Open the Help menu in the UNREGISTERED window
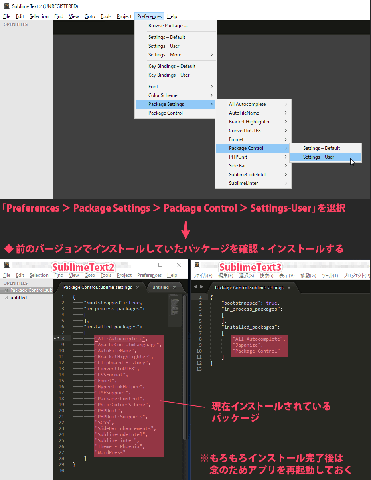Viewport: 371px width, 480px height. click(172, 16)
